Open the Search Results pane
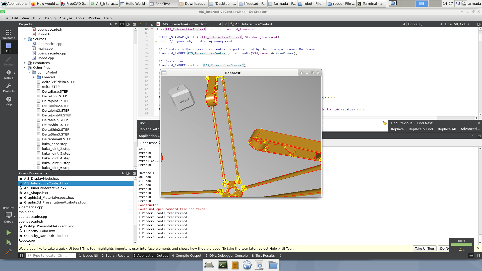This screenshot has height=271, width=482. 115,255
